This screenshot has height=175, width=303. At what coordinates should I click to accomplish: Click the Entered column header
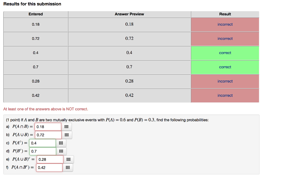point(36,14)
